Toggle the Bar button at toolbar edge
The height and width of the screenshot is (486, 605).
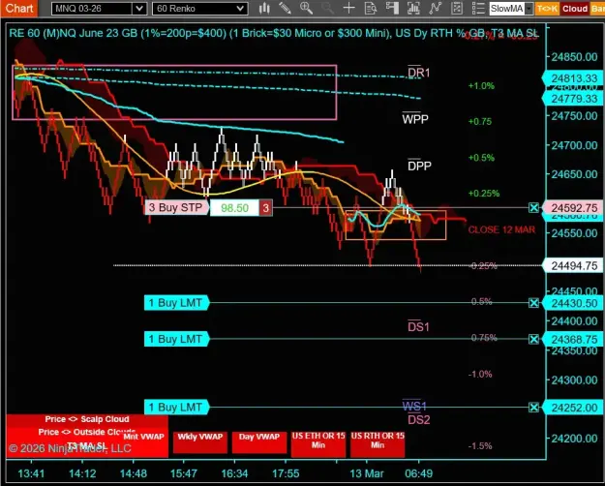click(x=597, y=9)
